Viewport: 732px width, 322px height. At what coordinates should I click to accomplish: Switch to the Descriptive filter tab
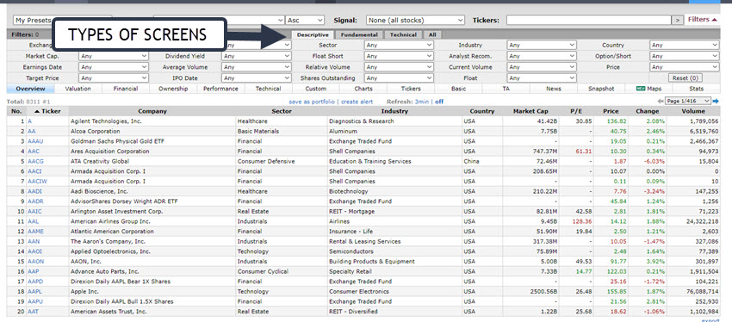[313, 35]
